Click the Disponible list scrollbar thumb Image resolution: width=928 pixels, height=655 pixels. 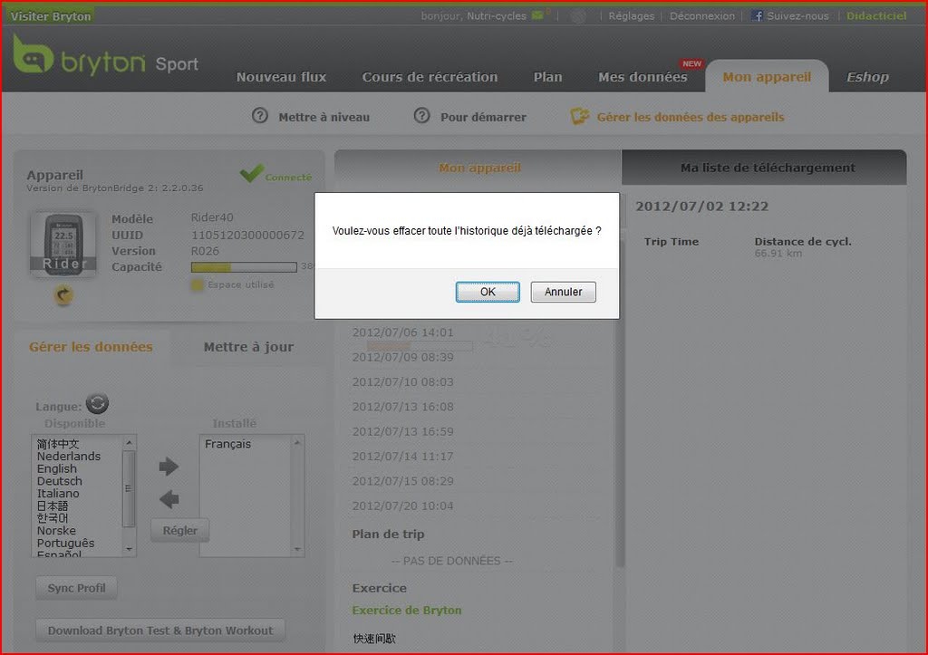pos(129,488)
